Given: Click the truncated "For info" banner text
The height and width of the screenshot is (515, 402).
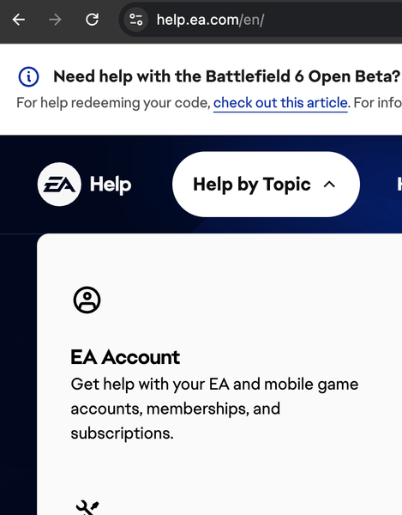Looking at the screenshot, I should pyautogui.click(x=377, y=103).
